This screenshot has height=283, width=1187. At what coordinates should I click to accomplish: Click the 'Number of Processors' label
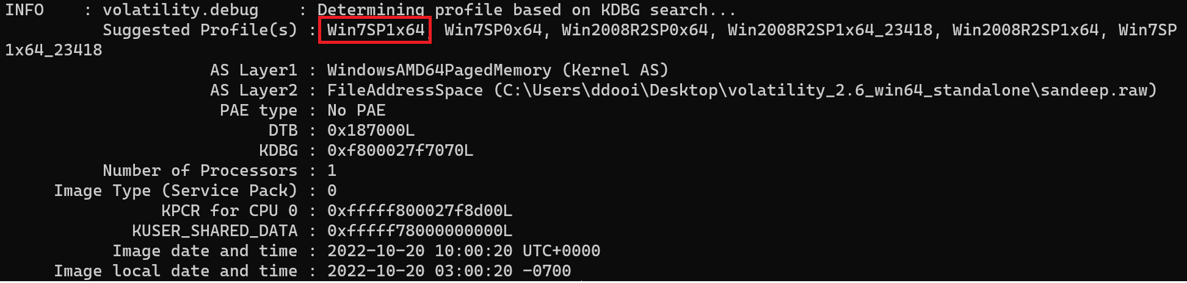[200, 170]
